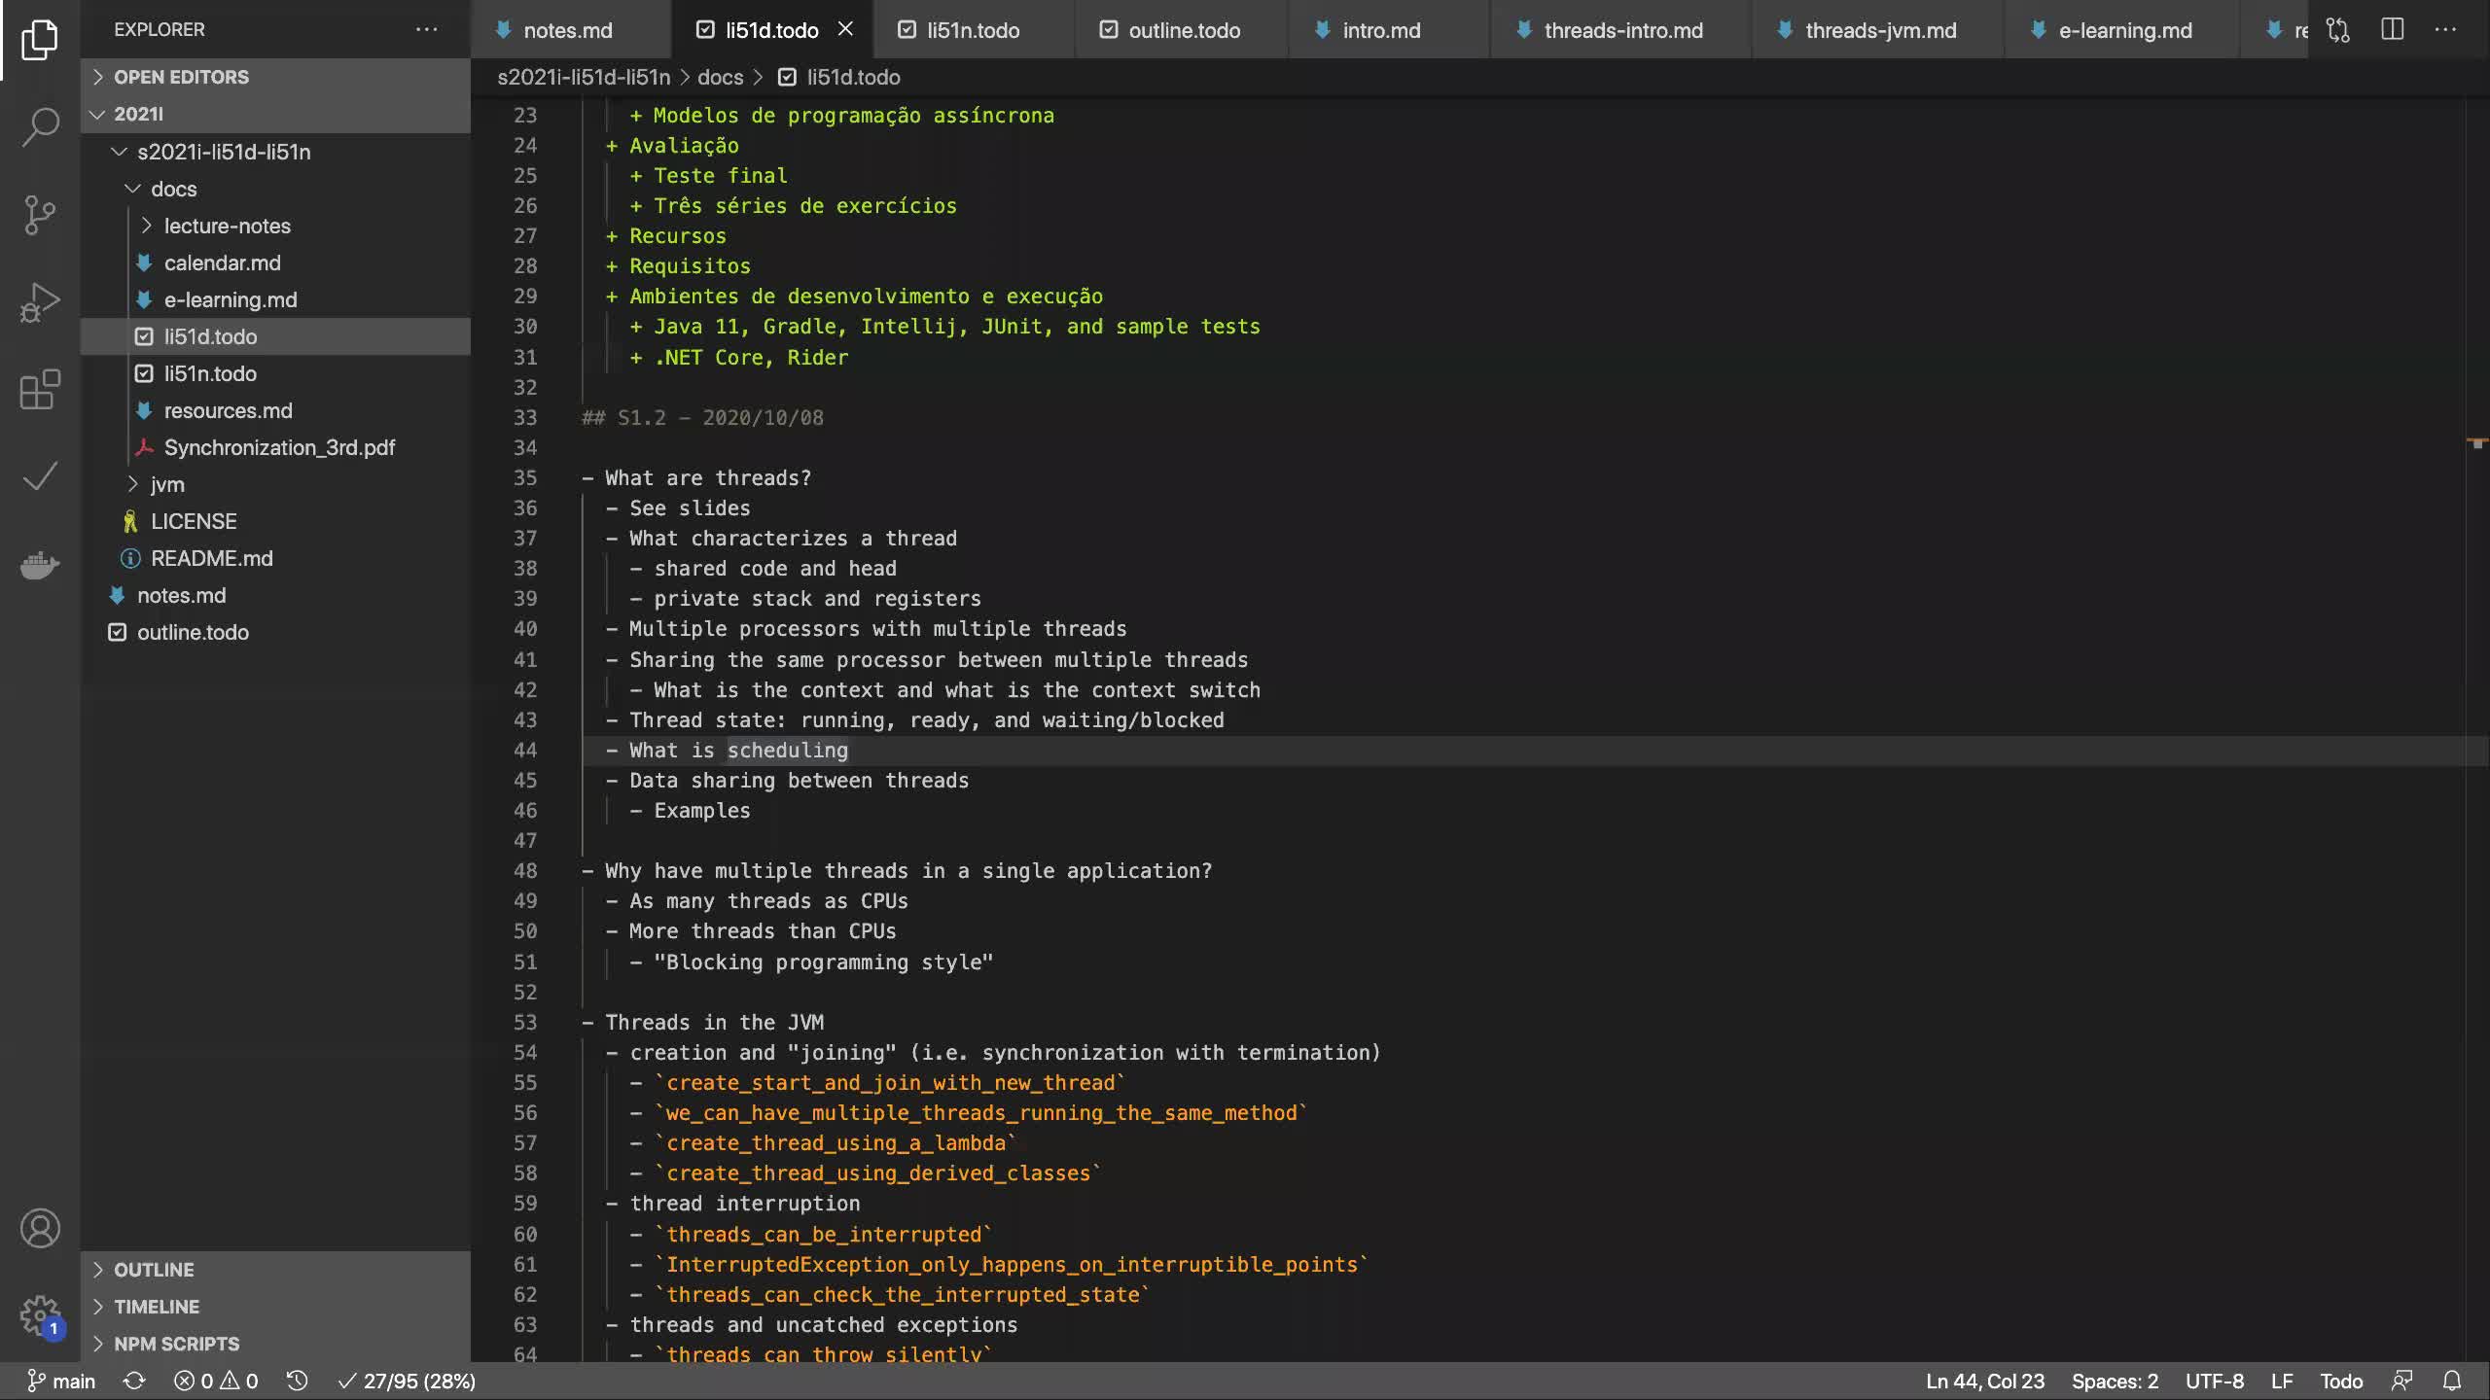Click the main branch indicator in status bar
Image resolution: width=2490 pixels, height=1400 pixels.
point(61,1381)
